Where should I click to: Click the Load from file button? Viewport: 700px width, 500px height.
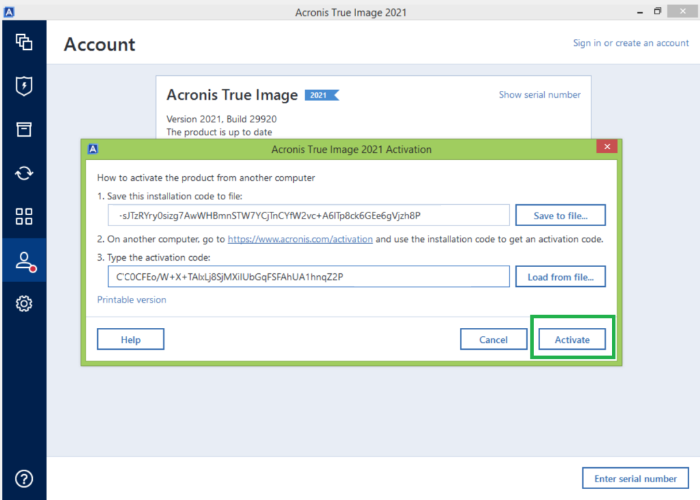(561, 277)
